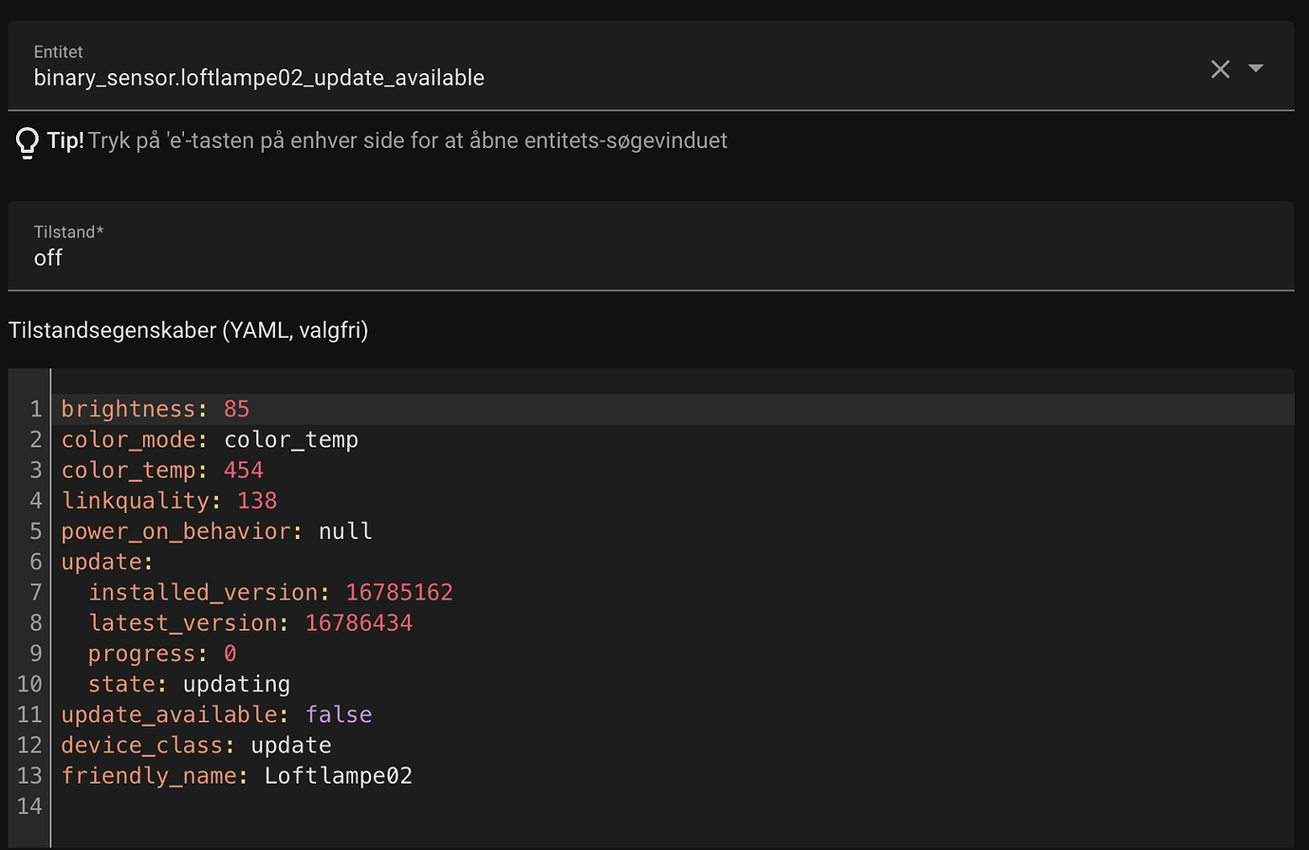Click the state value updating
1309x850 pixels.
[x=236, y=684]
